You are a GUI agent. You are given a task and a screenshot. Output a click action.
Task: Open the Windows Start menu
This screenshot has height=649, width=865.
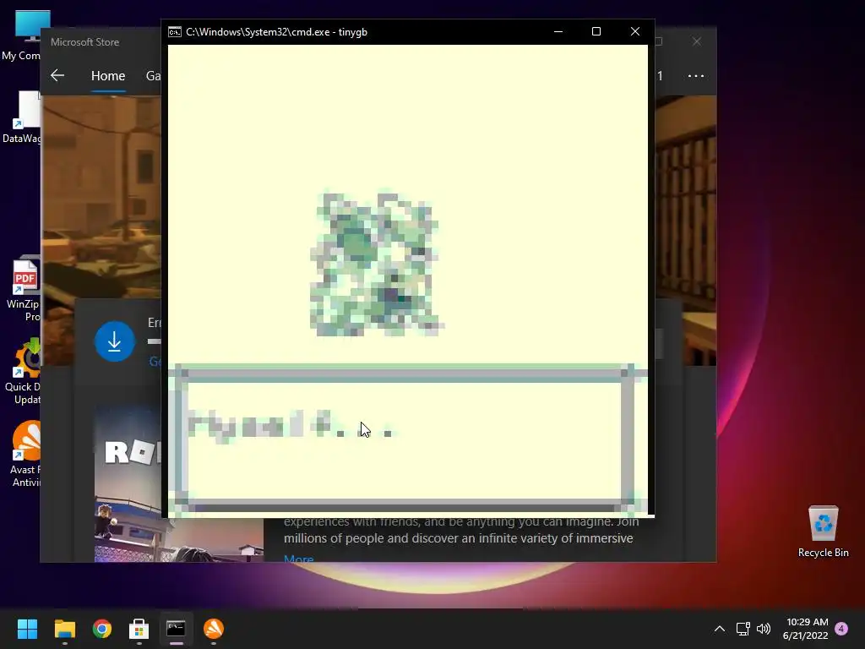tap(27, 629)
